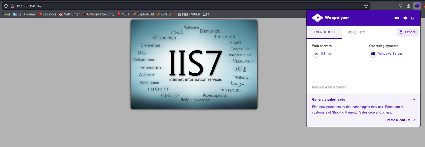Open Firefox downloads arrow icon
Screen dimensions: 425x147
click(x=409, y=6)
